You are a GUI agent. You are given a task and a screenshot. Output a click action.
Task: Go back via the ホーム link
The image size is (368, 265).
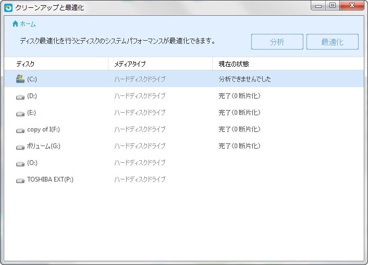[x=28, y=24]
